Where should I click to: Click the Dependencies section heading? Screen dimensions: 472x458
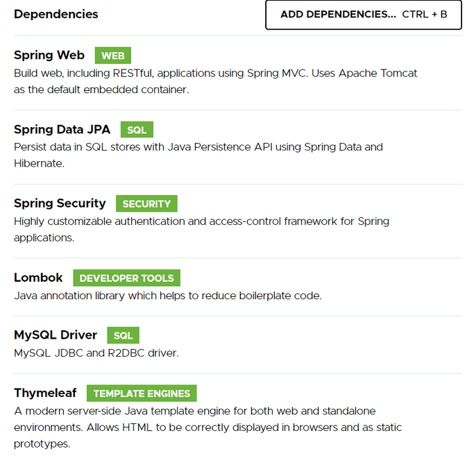[56, 14]
